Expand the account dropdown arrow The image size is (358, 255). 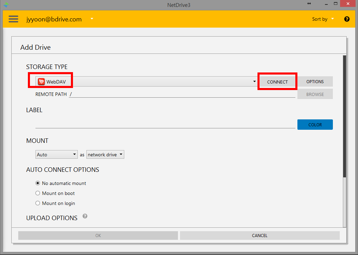tap(92, 19)
